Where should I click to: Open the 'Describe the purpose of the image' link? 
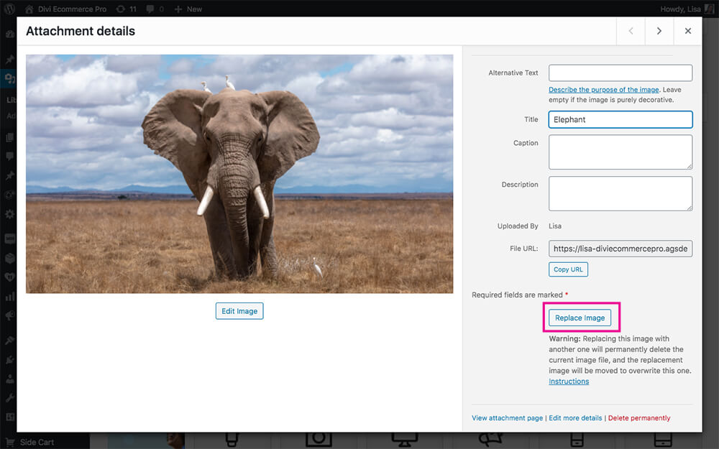(x=603, y=90)
